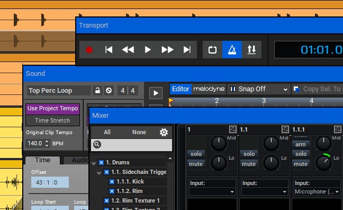
Task: Click the Mixer search field
Action: tap(131, 145)
